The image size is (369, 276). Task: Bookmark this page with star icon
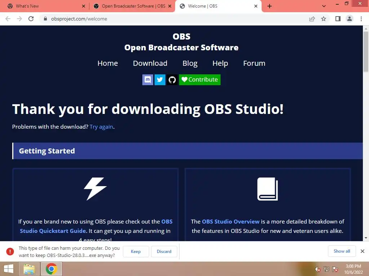click(x=324, y=19)
